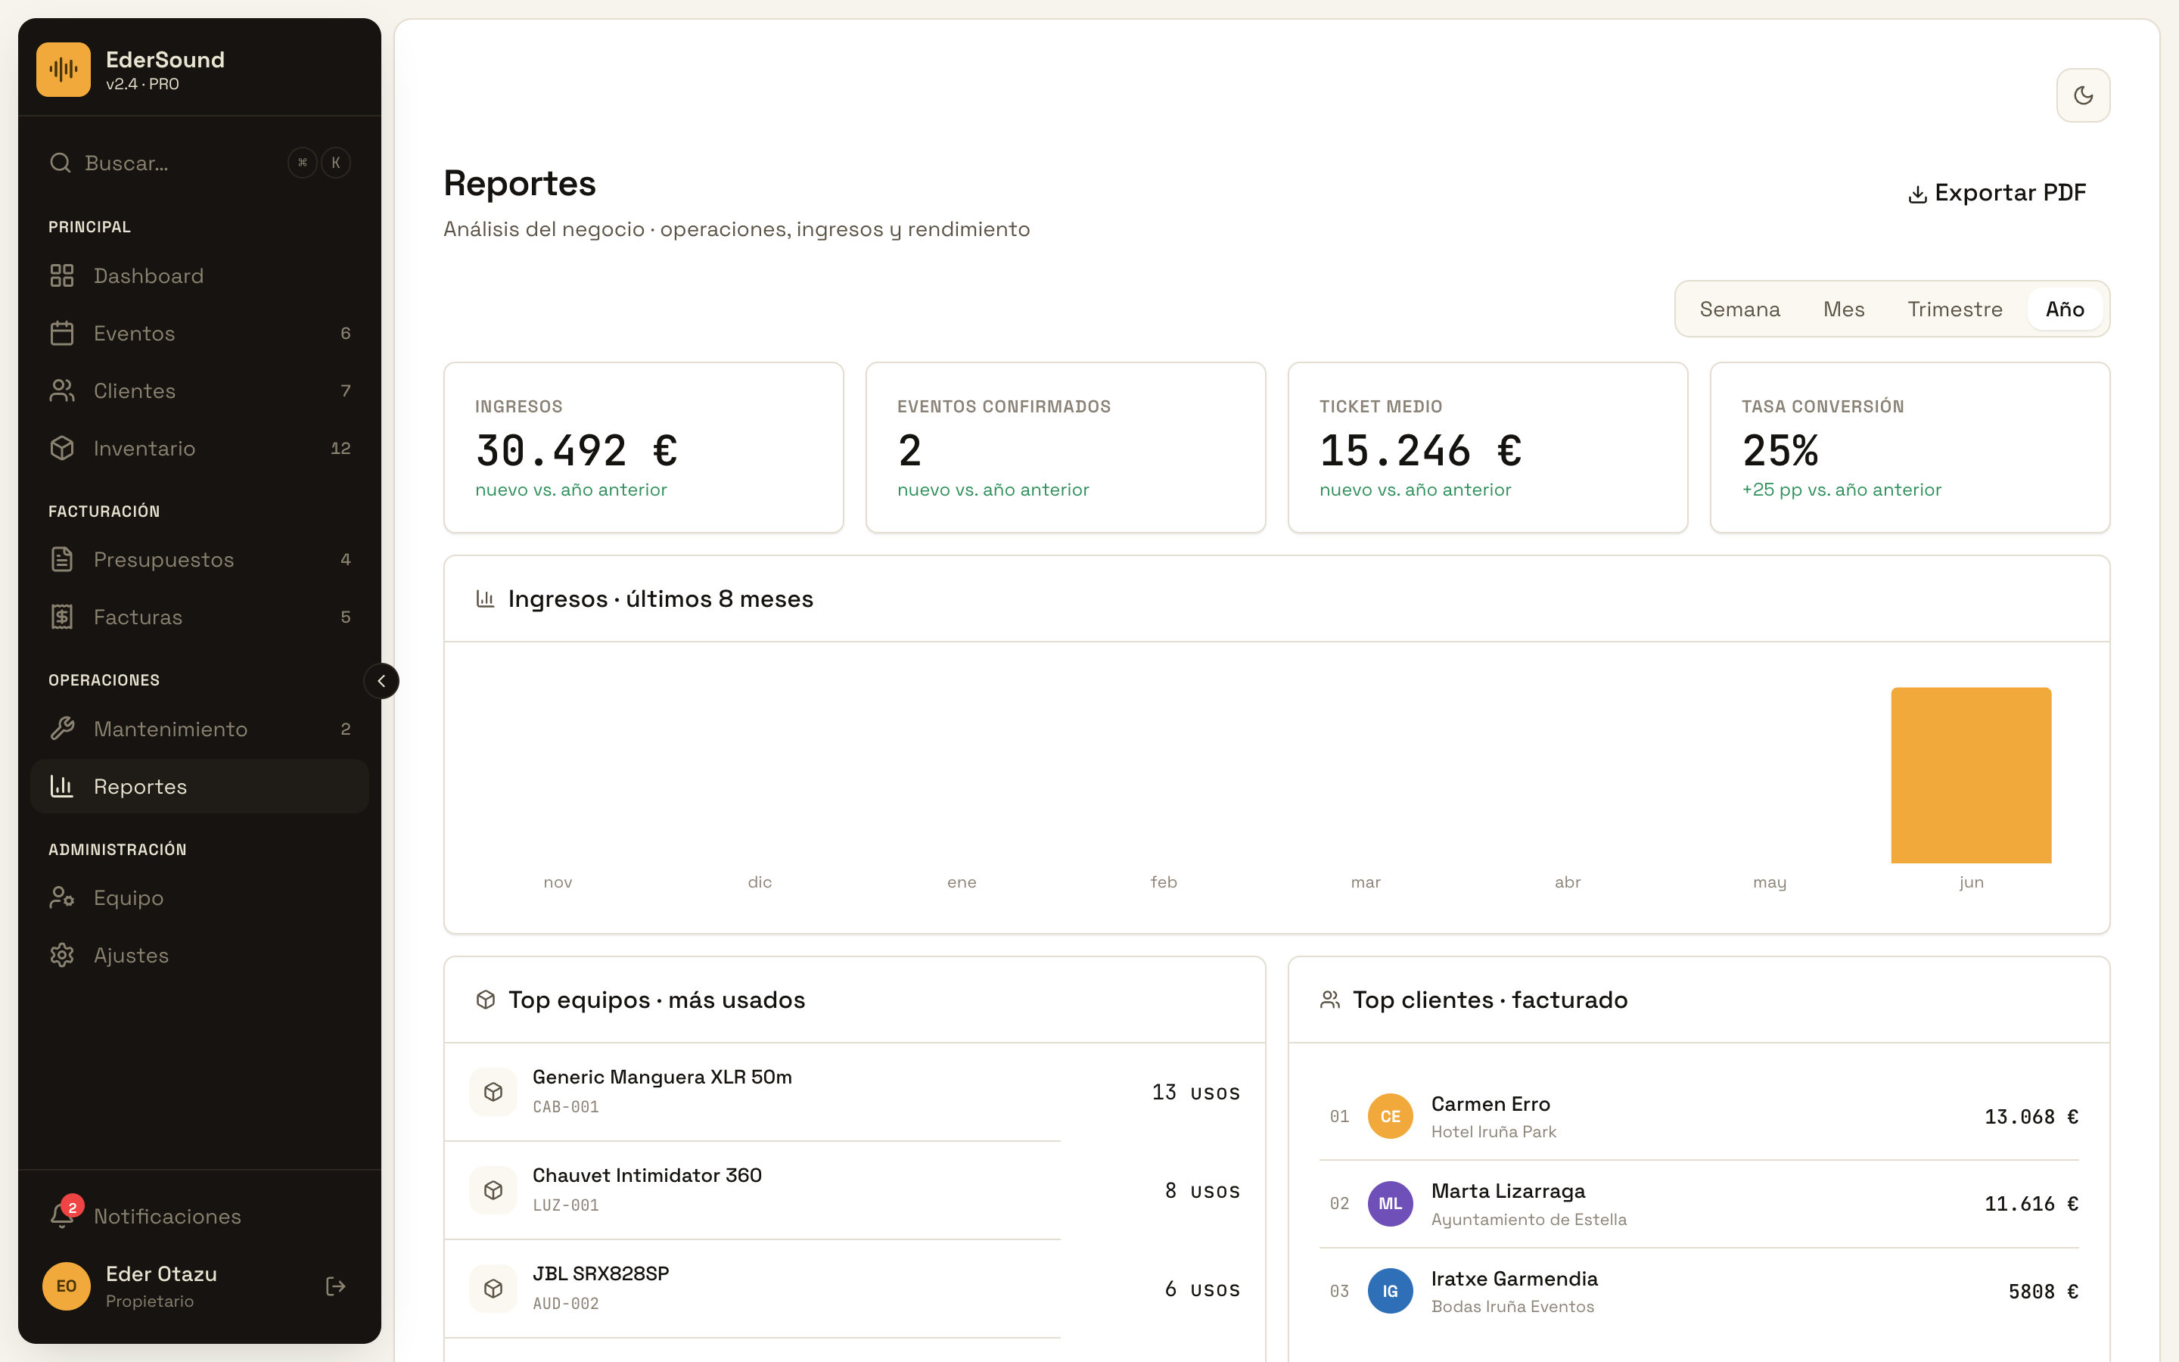The width and height of the screenshot is (2179, 1362).
Task: Click the JBL SRX828SP equipment name
Action: click(x=601, y=1273)
